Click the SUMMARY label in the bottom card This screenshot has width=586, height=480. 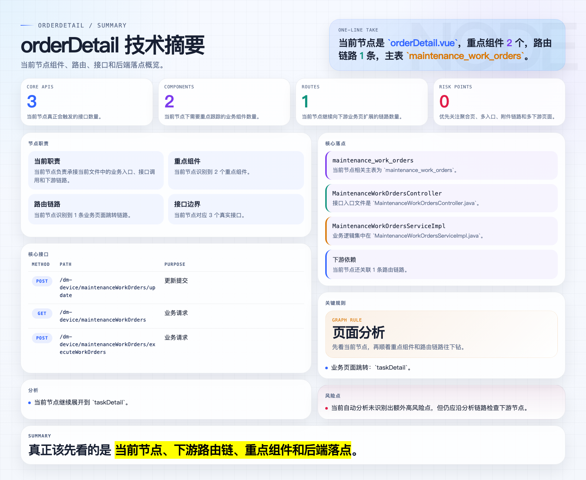tap(40, 436)
